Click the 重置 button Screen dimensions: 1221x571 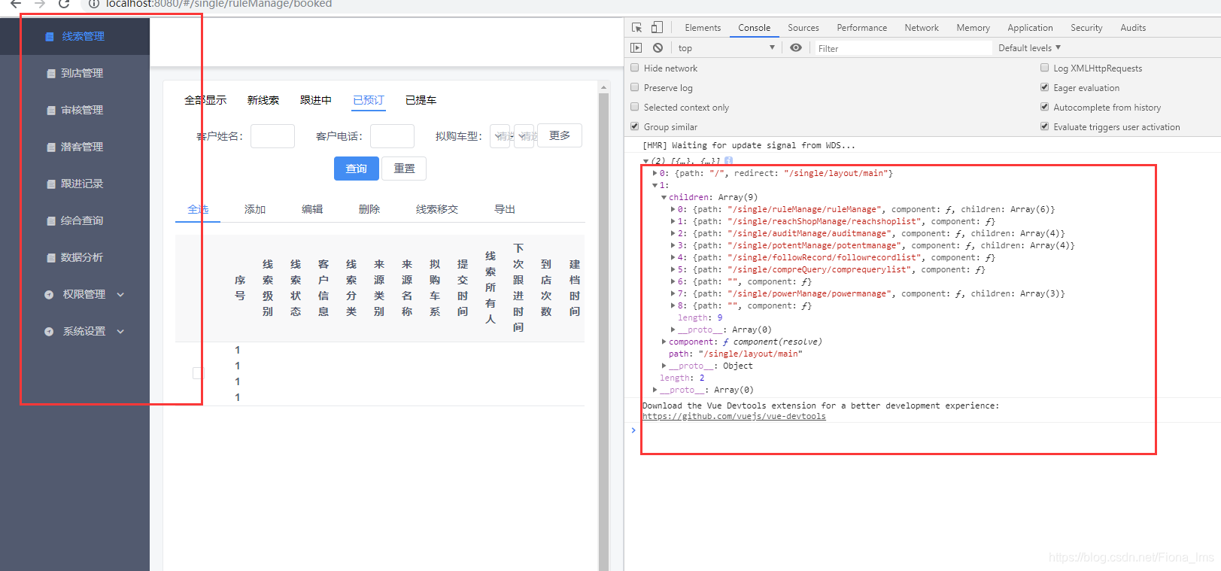(x=404, y=169)
